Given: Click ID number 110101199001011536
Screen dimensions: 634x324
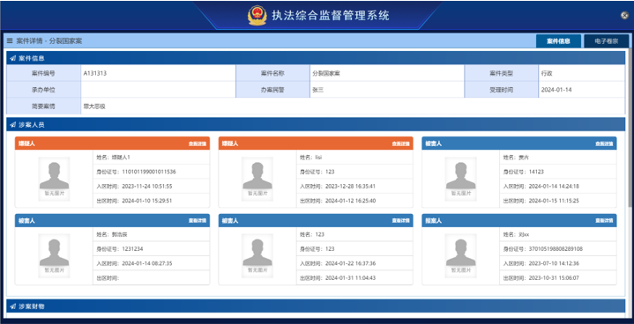Looking at the screenshot, I should click(x=149, y=172).
